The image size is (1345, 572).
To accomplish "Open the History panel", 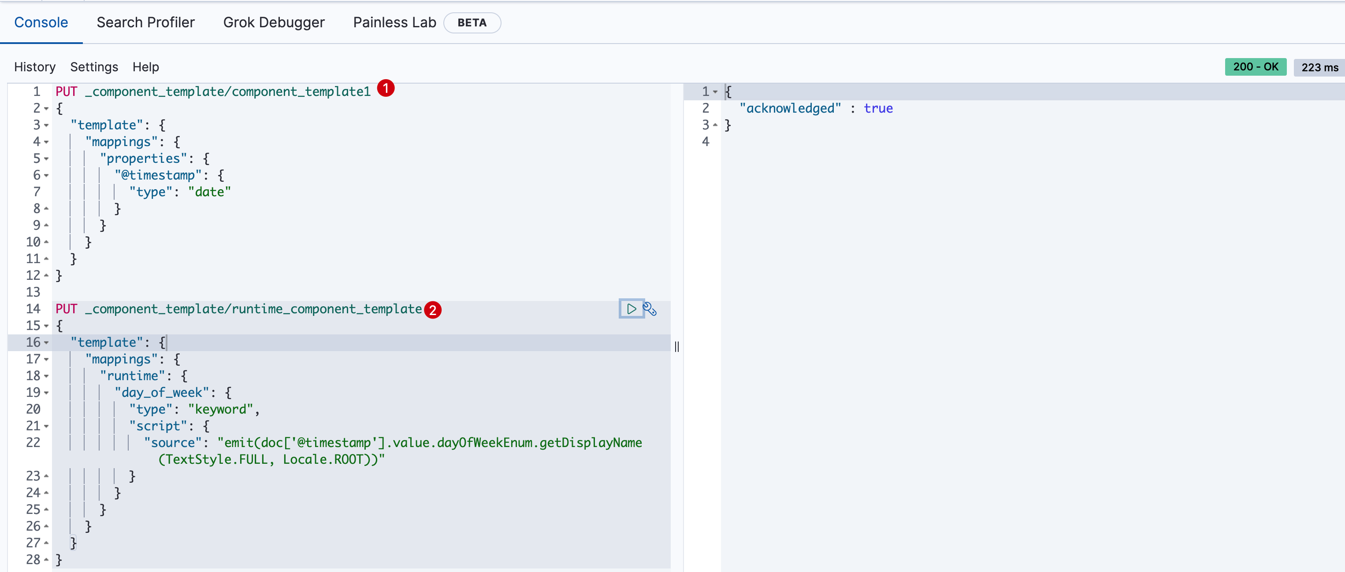I will (x=34, y=67).
